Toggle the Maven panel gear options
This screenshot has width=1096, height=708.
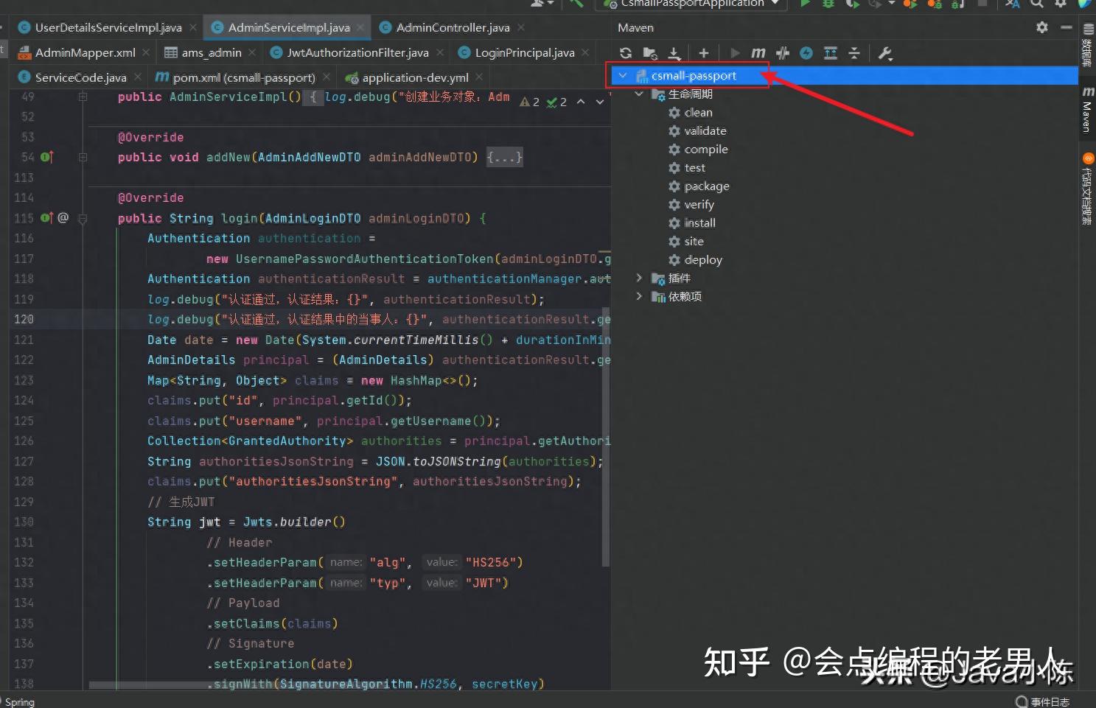coord(1041,27)
